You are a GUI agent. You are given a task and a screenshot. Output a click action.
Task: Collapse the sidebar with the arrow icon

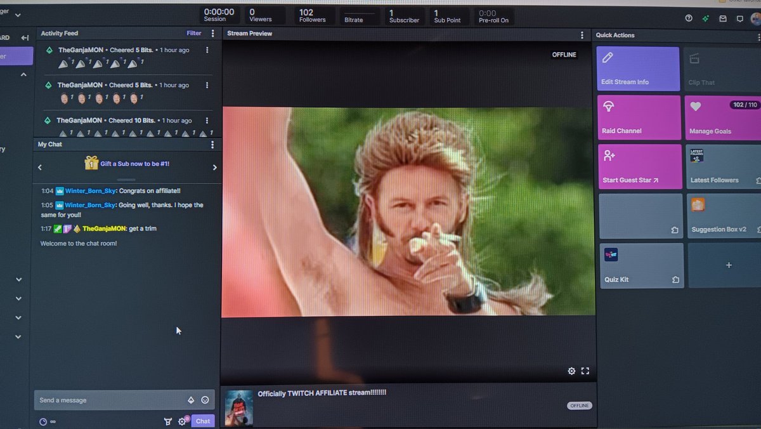coord(25,38)
